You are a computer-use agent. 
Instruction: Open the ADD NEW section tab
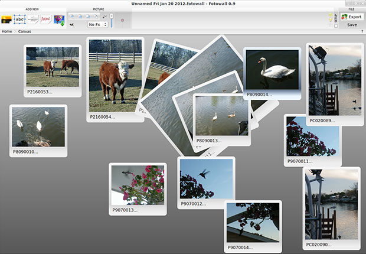pyautogui.click(x=32, y=9)
